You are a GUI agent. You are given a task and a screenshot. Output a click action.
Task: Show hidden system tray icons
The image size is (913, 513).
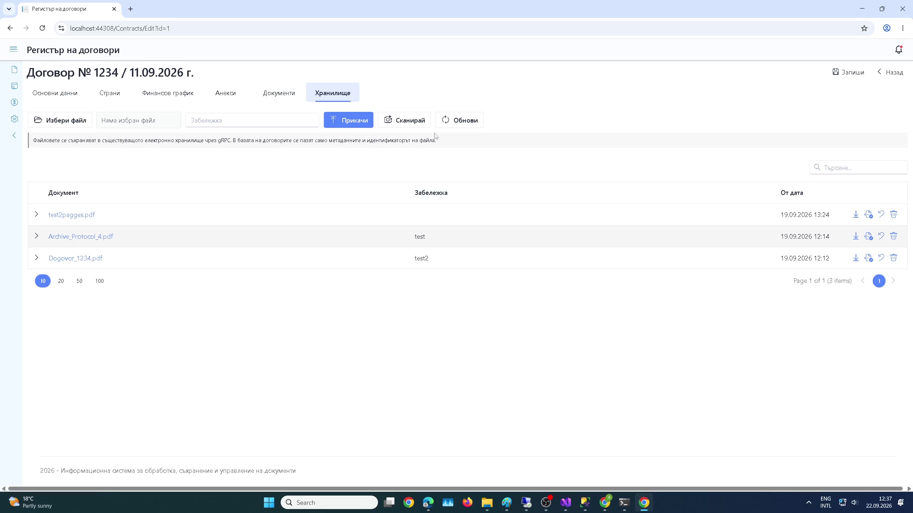[809, 502]
